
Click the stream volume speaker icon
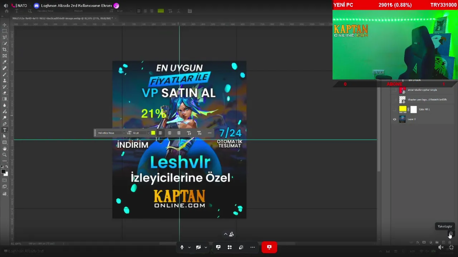(x=6, y=6)
